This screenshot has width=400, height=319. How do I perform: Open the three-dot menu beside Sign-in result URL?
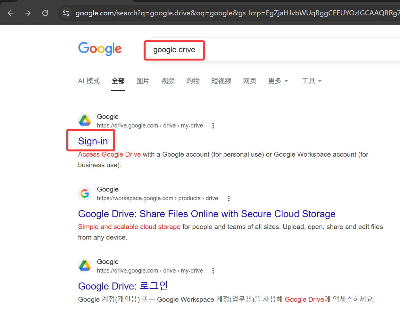click(213, 126)
